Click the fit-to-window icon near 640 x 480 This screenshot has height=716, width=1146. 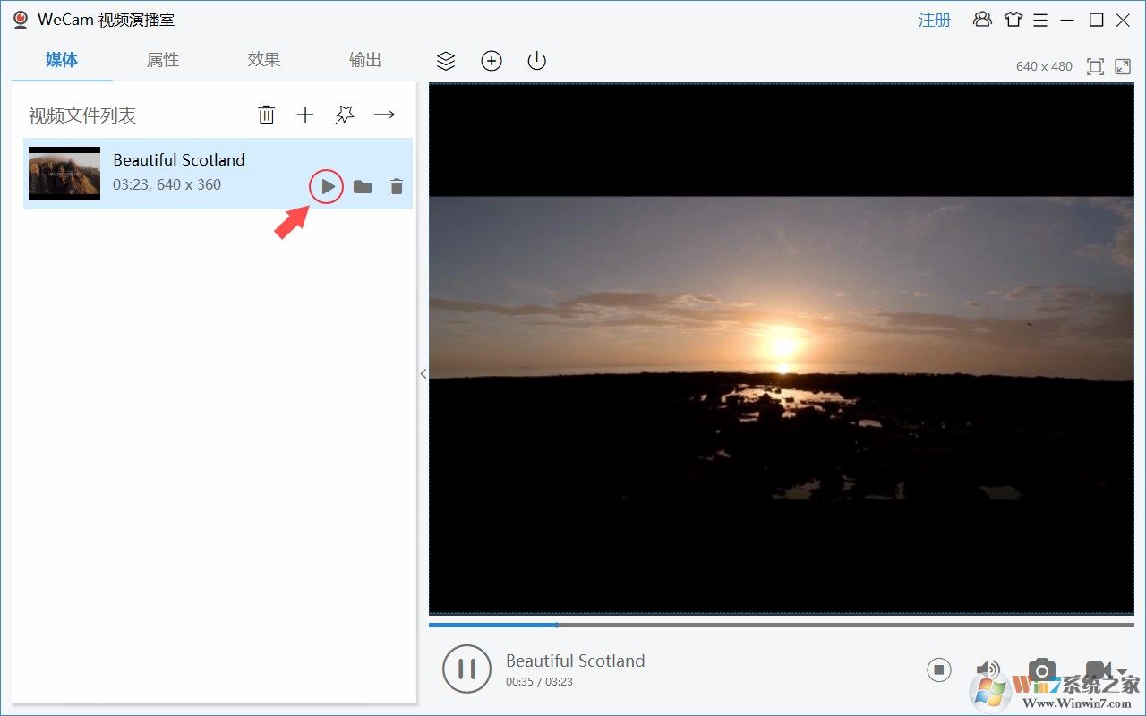coord(1094,66)
